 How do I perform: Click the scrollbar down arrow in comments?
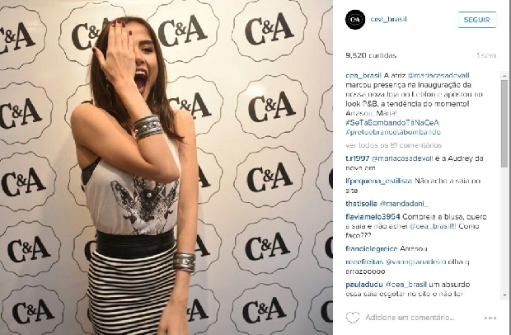pyautogui.click(x=504, y=295)
